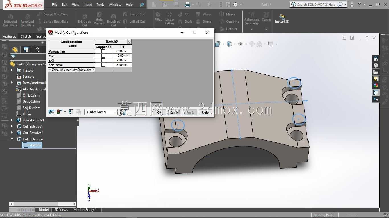Click the feature tree horizontal scrollbar

43,204
